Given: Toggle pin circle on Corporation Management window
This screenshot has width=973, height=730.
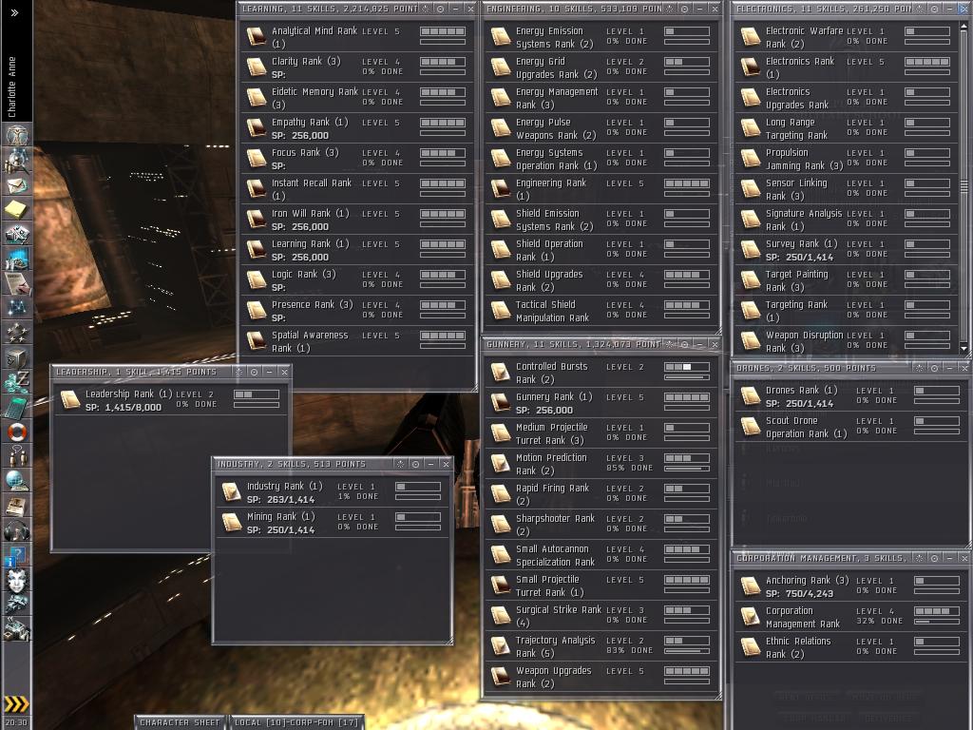Looking at the screenshot, I should [935, 558].
